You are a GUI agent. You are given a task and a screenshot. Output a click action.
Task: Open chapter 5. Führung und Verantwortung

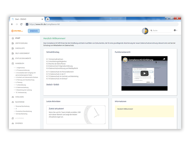pos(25,80)
